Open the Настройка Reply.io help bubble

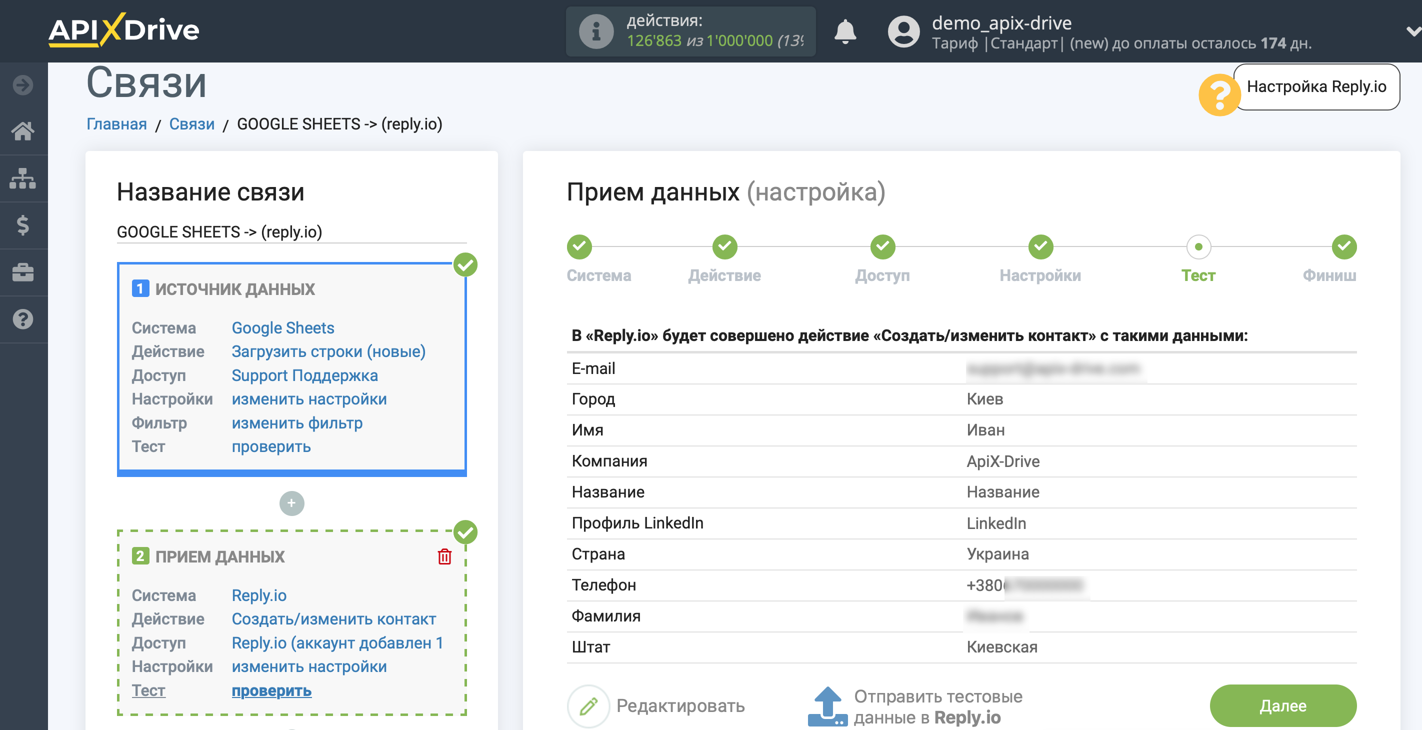(x=1316, y=86)
